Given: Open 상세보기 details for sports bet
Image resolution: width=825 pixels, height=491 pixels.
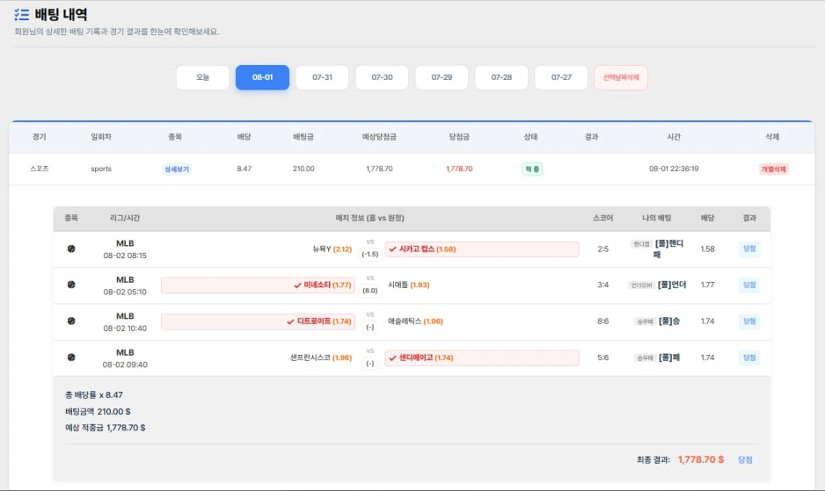Looking at the screenshot, I should pos(176,170).
